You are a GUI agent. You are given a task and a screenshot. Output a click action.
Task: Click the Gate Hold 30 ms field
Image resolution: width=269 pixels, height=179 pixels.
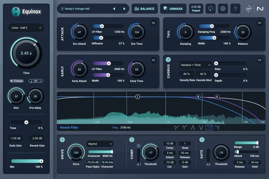pos(254,162)
